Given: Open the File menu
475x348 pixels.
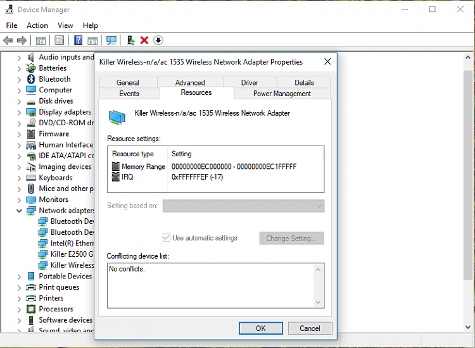Looking at the screenshot, I should 11,25.
